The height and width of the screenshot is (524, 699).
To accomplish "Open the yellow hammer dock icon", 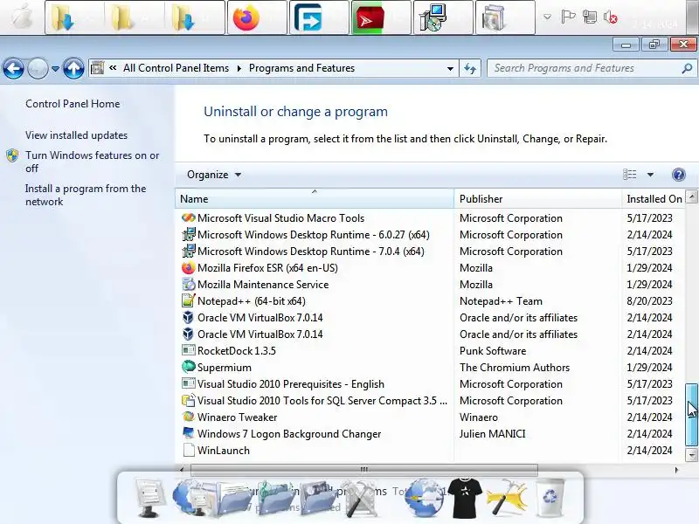I will coord(507,498).
